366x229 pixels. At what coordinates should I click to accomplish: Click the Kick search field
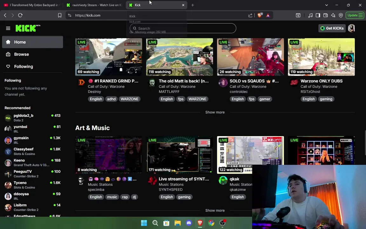183,28
